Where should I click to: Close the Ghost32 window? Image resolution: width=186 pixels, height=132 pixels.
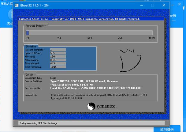[164, 6]
